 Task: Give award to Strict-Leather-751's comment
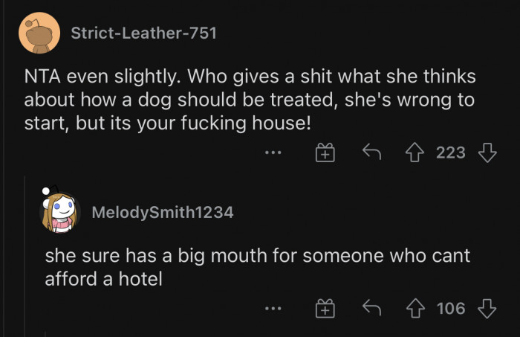(324, 153)
